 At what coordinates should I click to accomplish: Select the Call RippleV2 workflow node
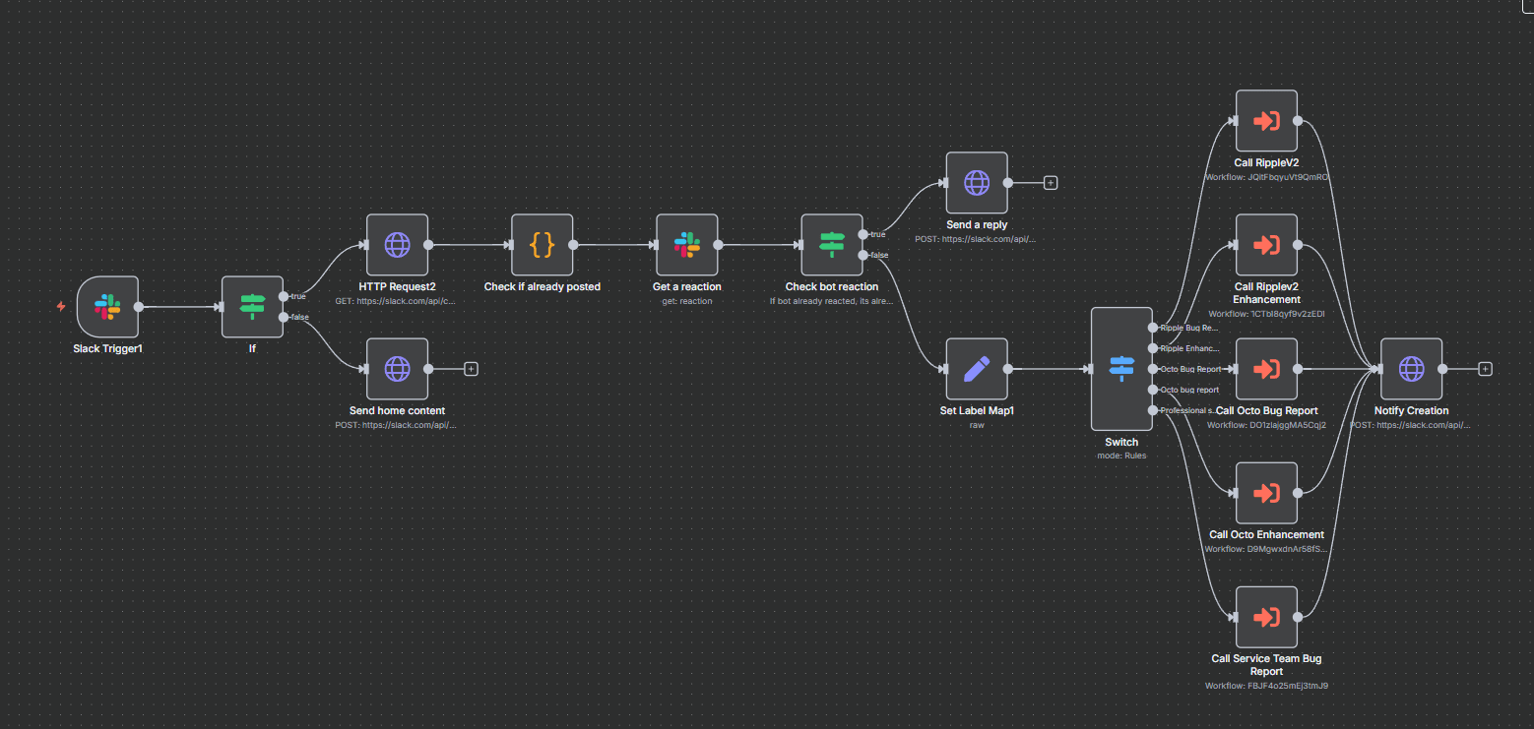[x=1266, y=121]
